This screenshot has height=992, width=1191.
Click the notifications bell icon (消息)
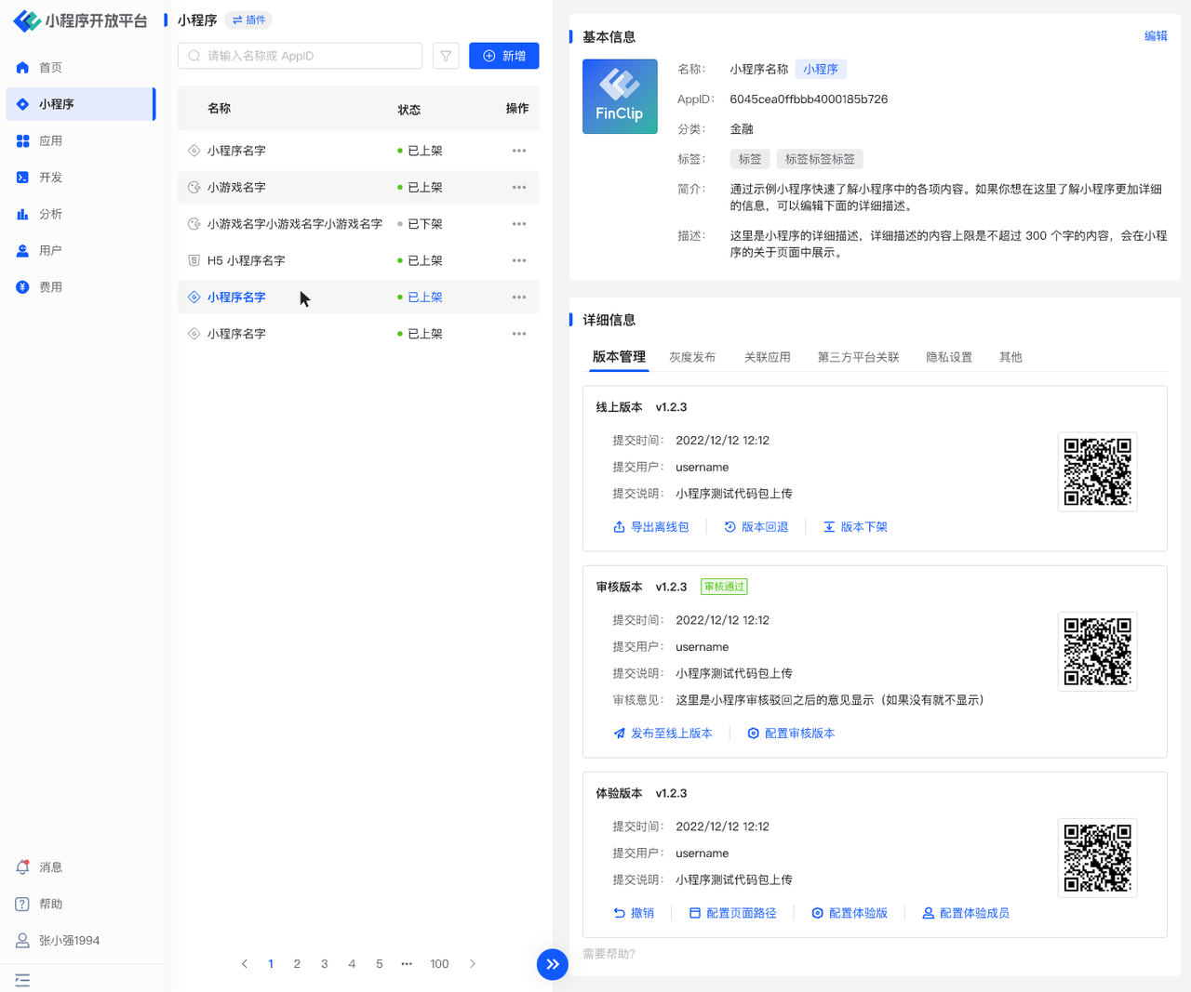tap(22, 867)
